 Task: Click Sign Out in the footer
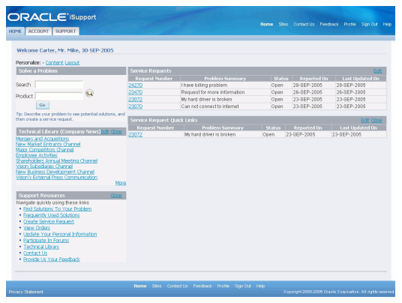pos(243,286)
